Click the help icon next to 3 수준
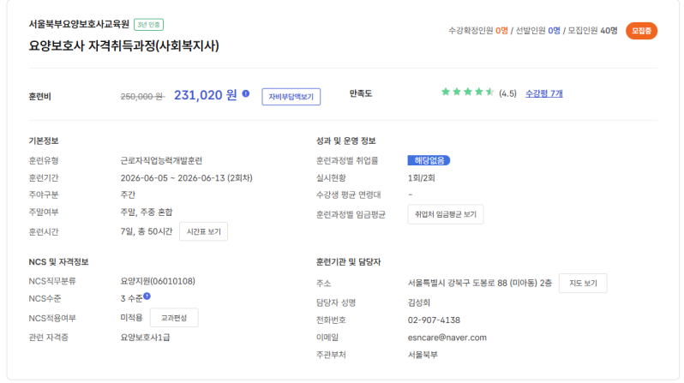The height and width of the screenshot is (383, 684). tap(147, 296)
